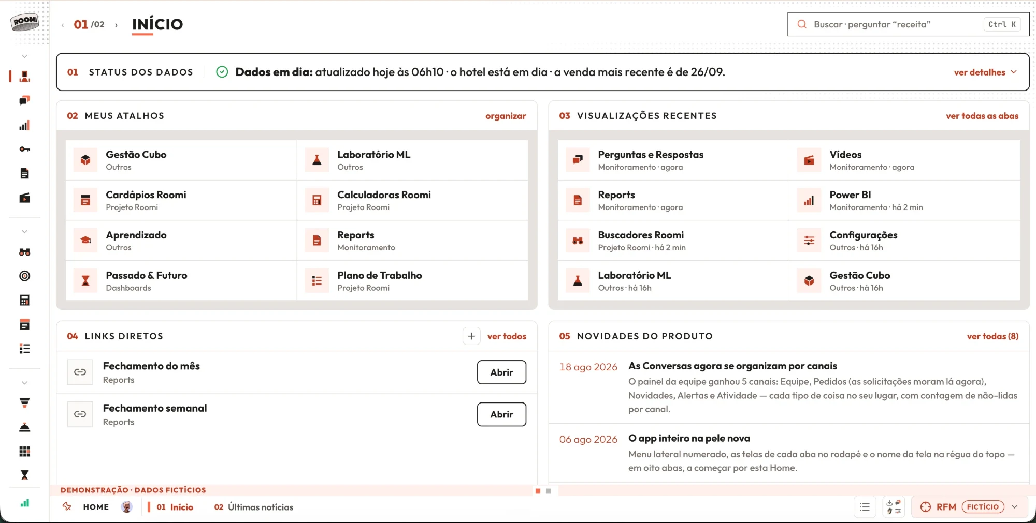Open the calculator icon in the sidebar

[x=24, y=300]
